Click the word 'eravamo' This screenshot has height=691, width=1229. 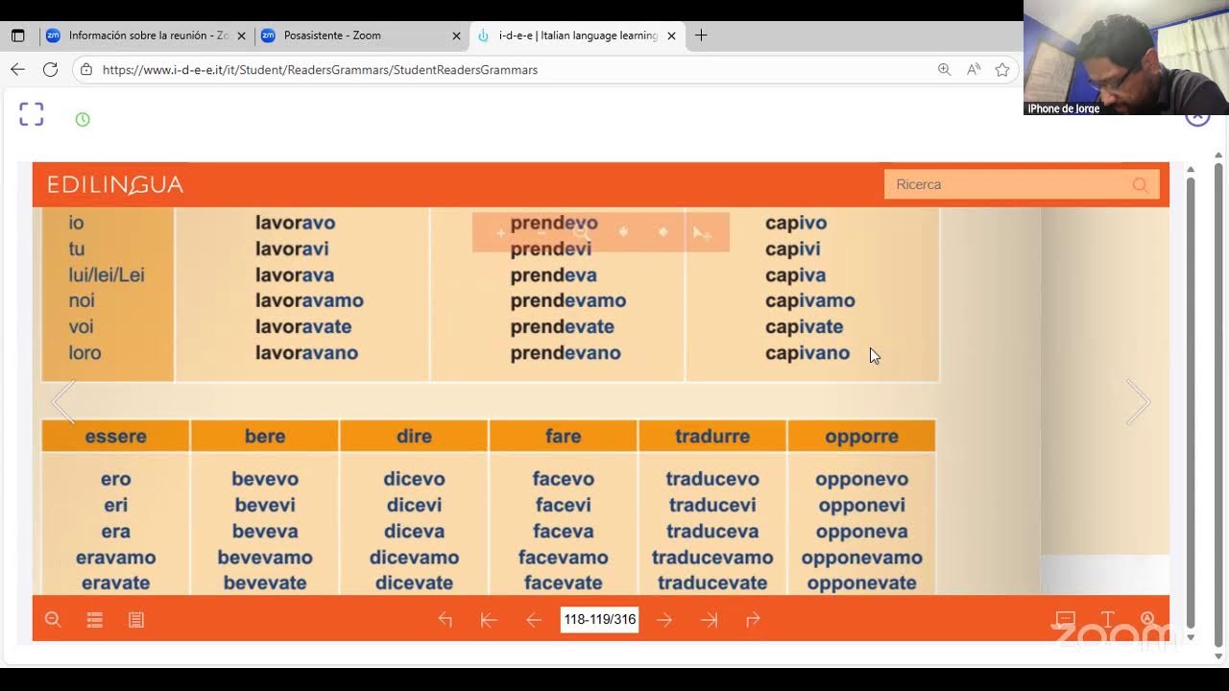(x=116, y=557)
